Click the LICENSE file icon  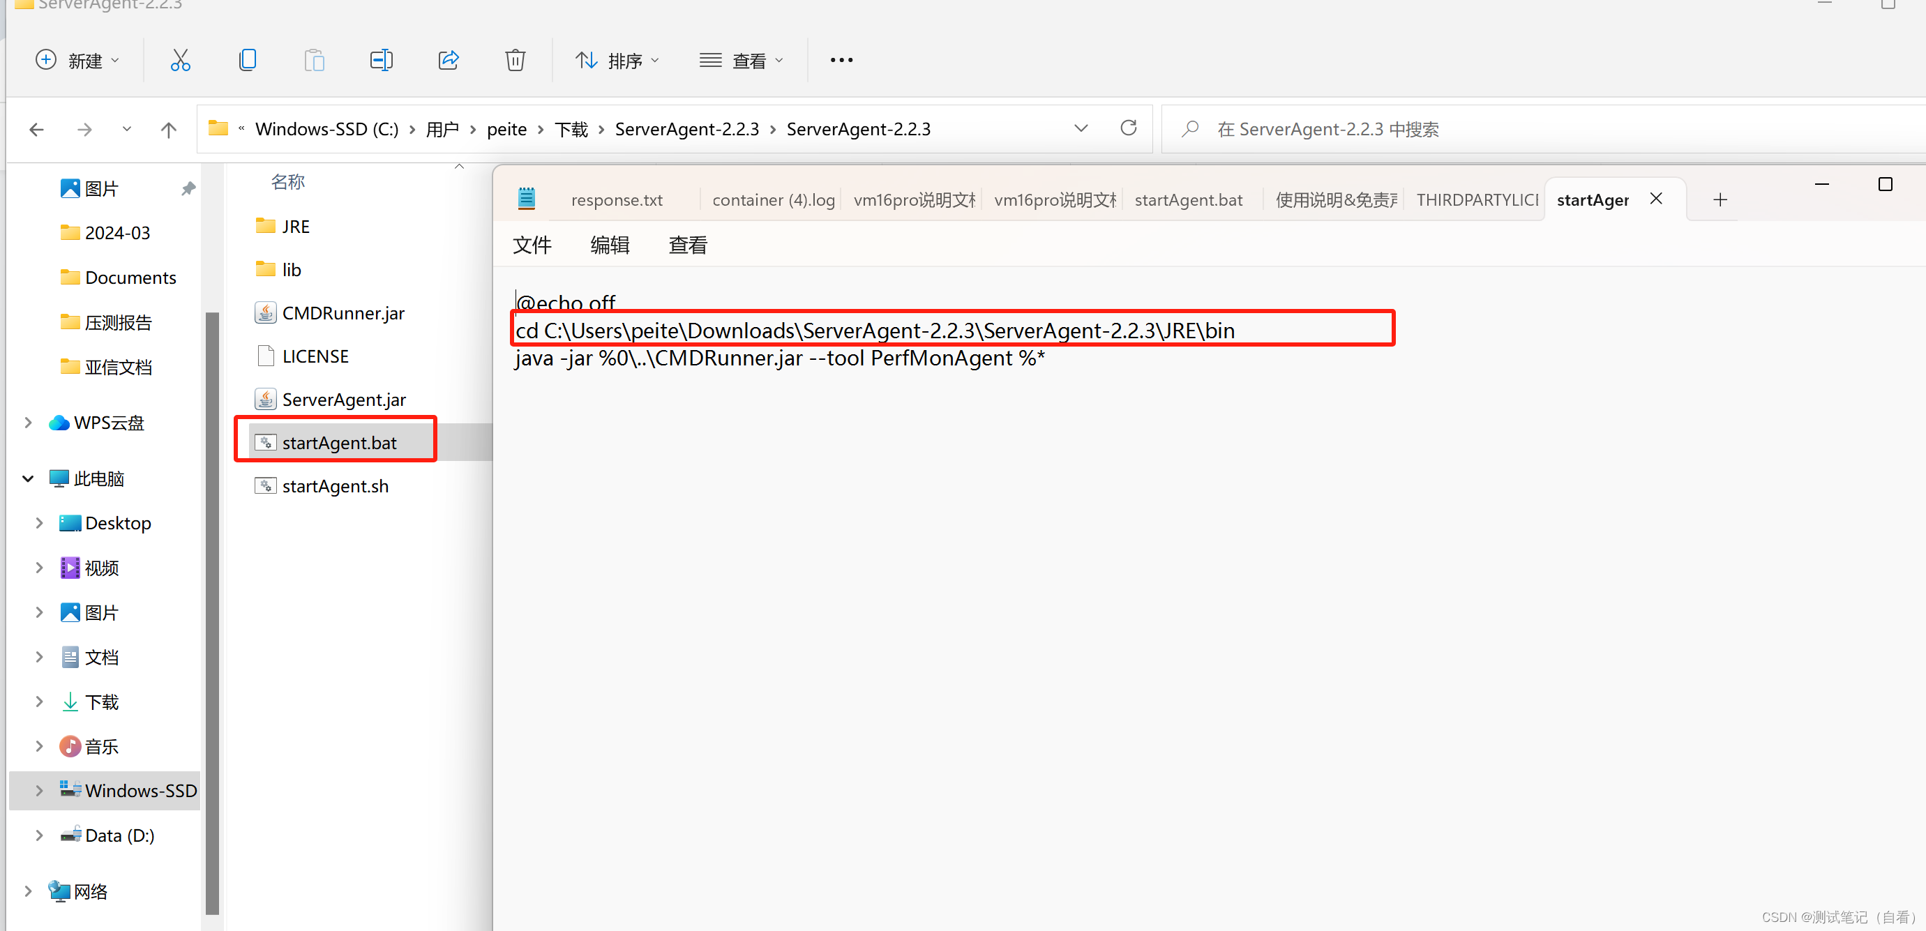tap(265, 356)
